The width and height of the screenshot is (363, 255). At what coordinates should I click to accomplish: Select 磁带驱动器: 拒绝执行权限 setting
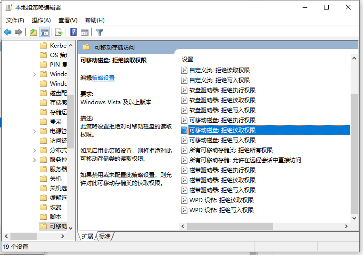click(218, 170)
